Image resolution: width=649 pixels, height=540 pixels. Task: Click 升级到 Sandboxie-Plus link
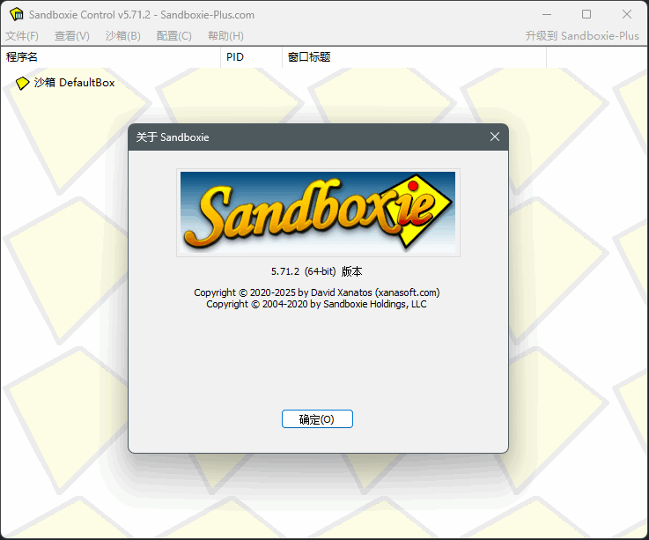coord(581,36)
